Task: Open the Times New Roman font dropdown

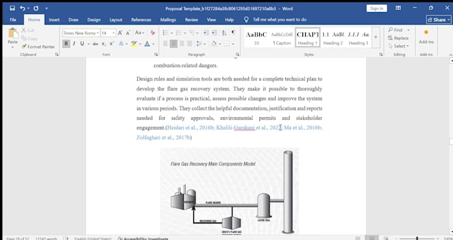Action: pos(98,33)
